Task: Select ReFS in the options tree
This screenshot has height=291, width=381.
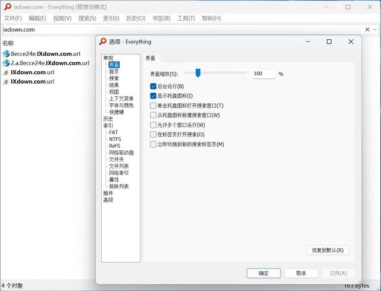Action: pos(114,146)
